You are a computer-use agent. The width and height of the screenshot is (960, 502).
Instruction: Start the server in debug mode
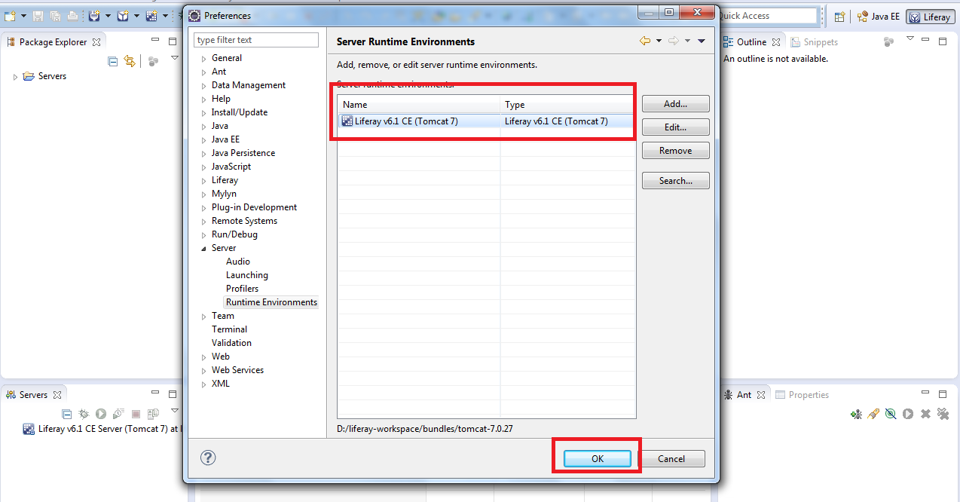pos(84,413)
